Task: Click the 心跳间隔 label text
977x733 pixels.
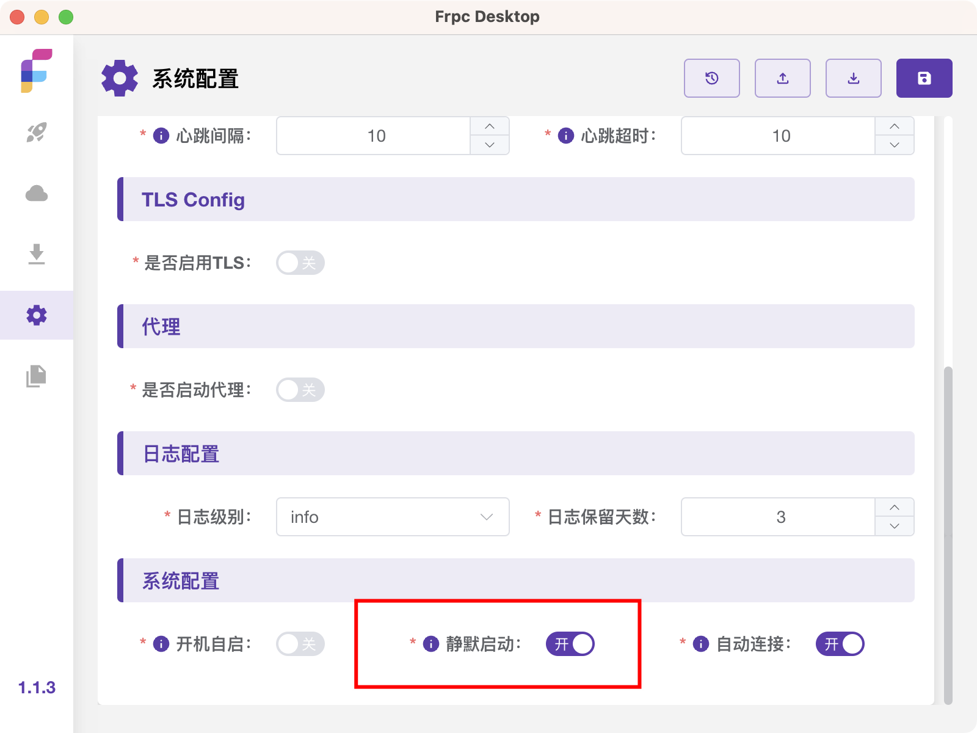Action: 213,136
